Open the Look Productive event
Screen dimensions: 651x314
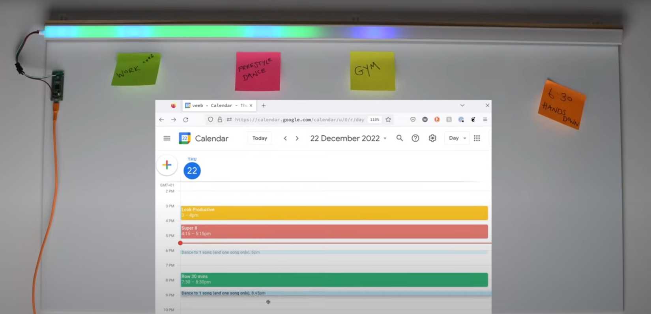click(334, 213)
